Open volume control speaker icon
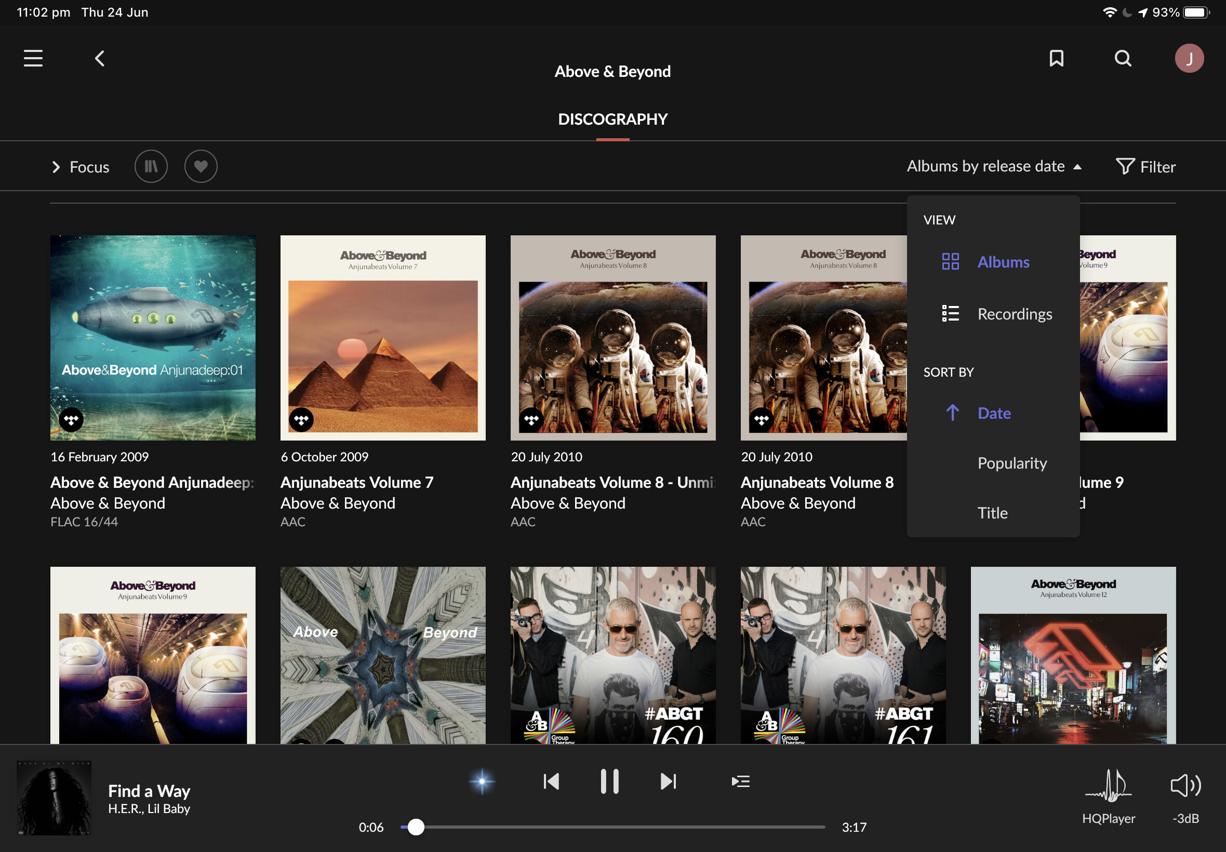Image resolution: width=1226 pixels, height=852 pixels. 1185,786
